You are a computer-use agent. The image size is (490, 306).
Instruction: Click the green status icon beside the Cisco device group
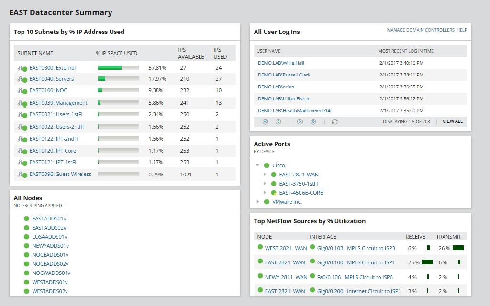pyautogui.click(x=266, y=165)
